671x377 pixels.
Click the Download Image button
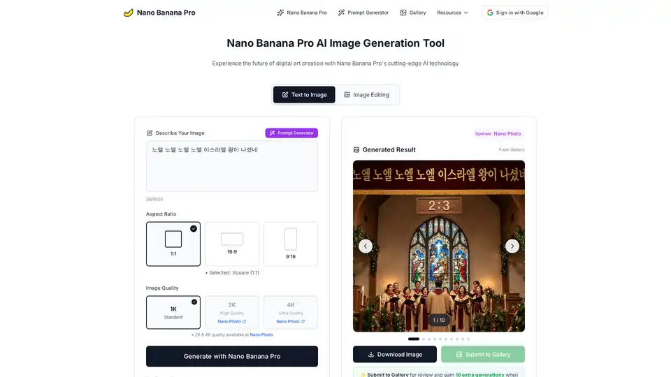point(394,355)
